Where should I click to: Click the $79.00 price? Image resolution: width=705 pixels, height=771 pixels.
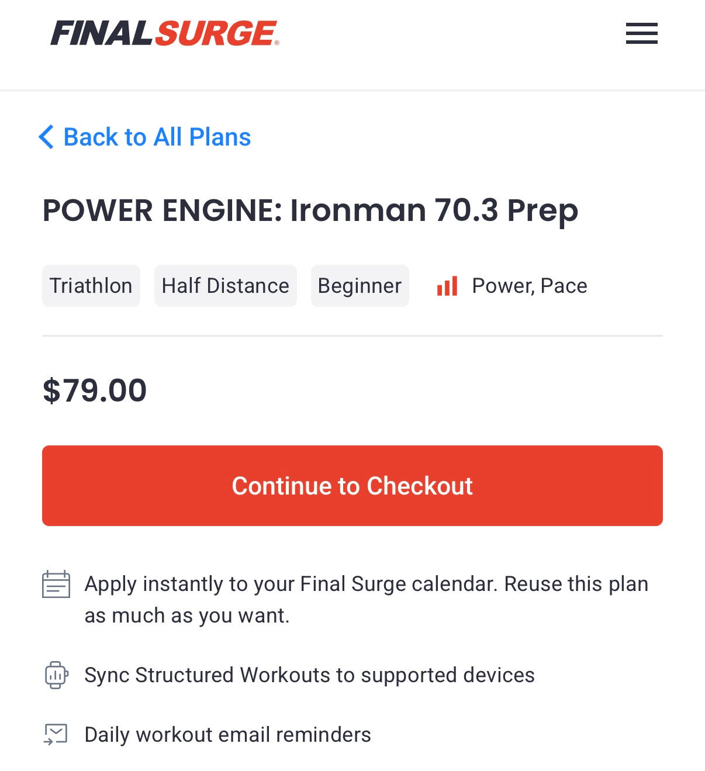point(95,390)
